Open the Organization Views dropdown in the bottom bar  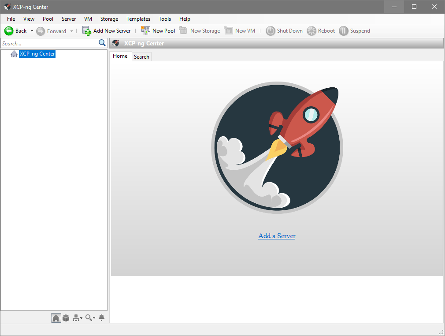[78, 318]
